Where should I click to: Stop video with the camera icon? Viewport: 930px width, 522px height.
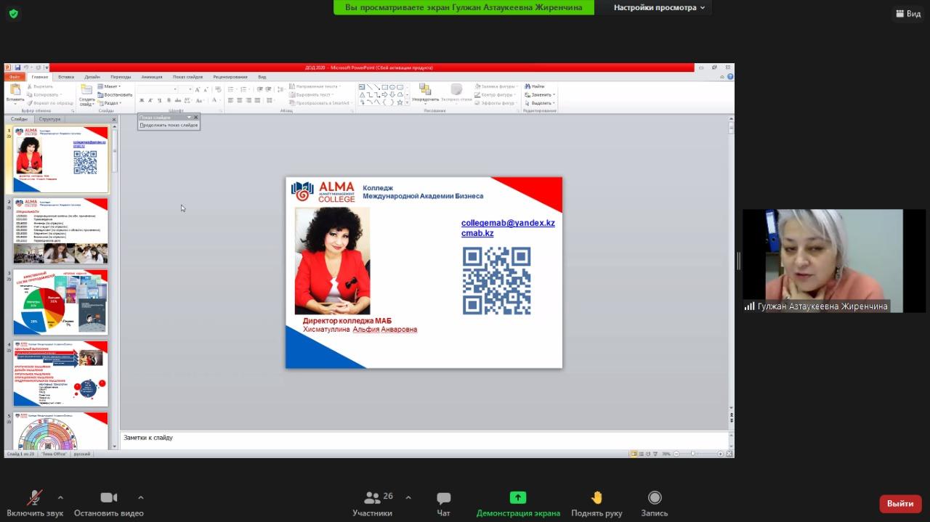coord(108,498)
